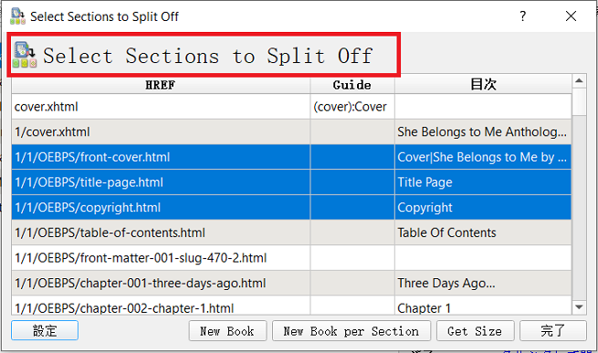Click the EpubSplit icon in title bar
This screenshot has width=598, height=353.
[x=17, y=16]
